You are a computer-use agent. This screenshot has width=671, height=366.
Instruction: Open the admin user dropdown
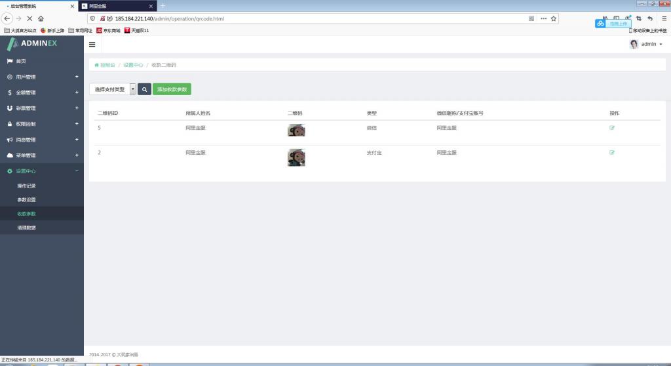(x=646, y=44)
